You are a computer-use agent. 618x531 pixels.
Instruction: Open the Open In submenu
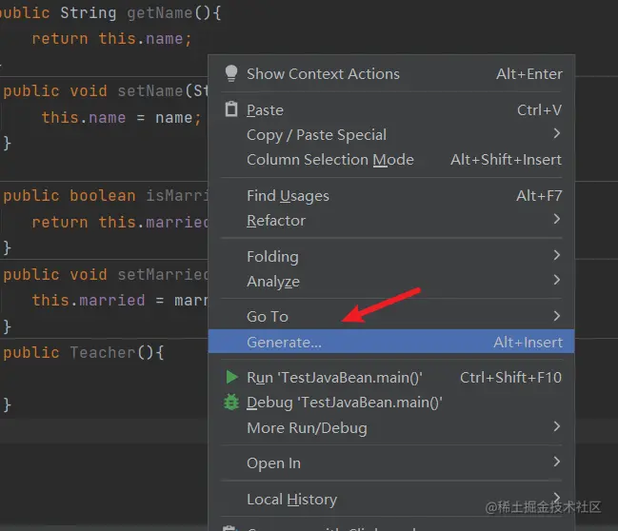[391, 463]
